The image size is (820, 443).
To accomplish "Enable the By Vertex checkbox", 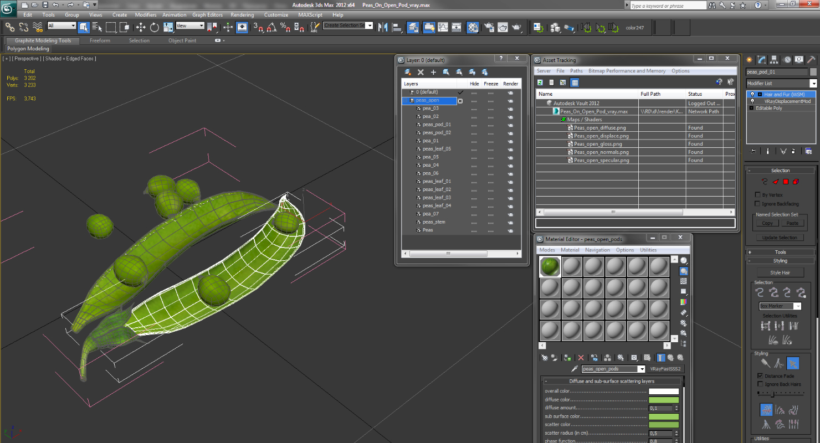I will click(x=758, y=195).
